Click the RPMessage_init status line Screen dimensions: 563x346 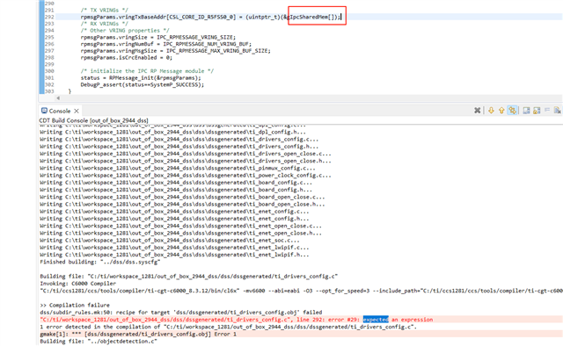(x=141, y=78)
